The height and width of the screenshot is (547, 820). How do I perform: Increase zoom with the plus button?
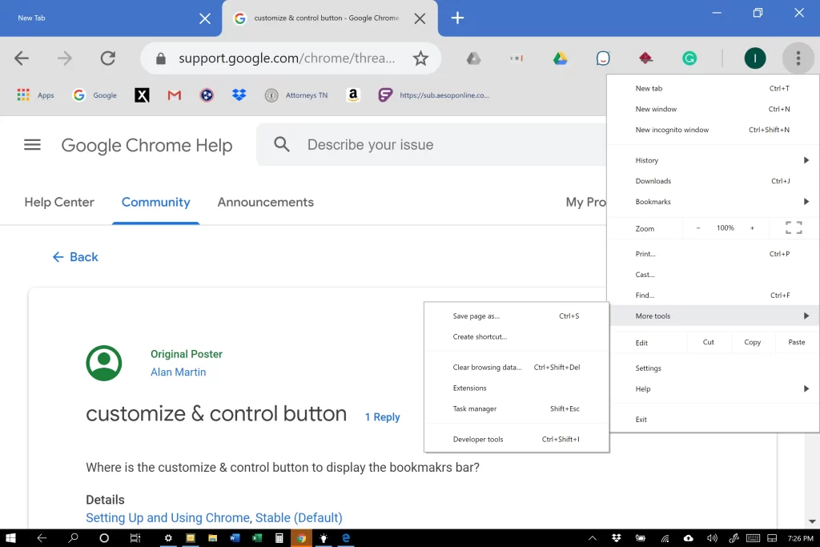click(x=752, y=228)
